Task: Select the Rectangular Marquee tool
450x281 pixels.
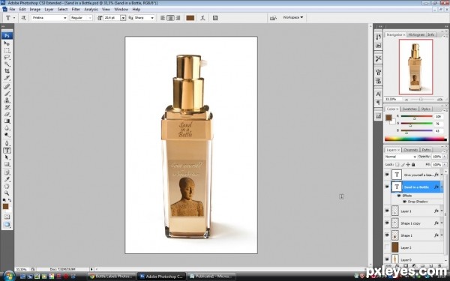Action: click(7, 50)
